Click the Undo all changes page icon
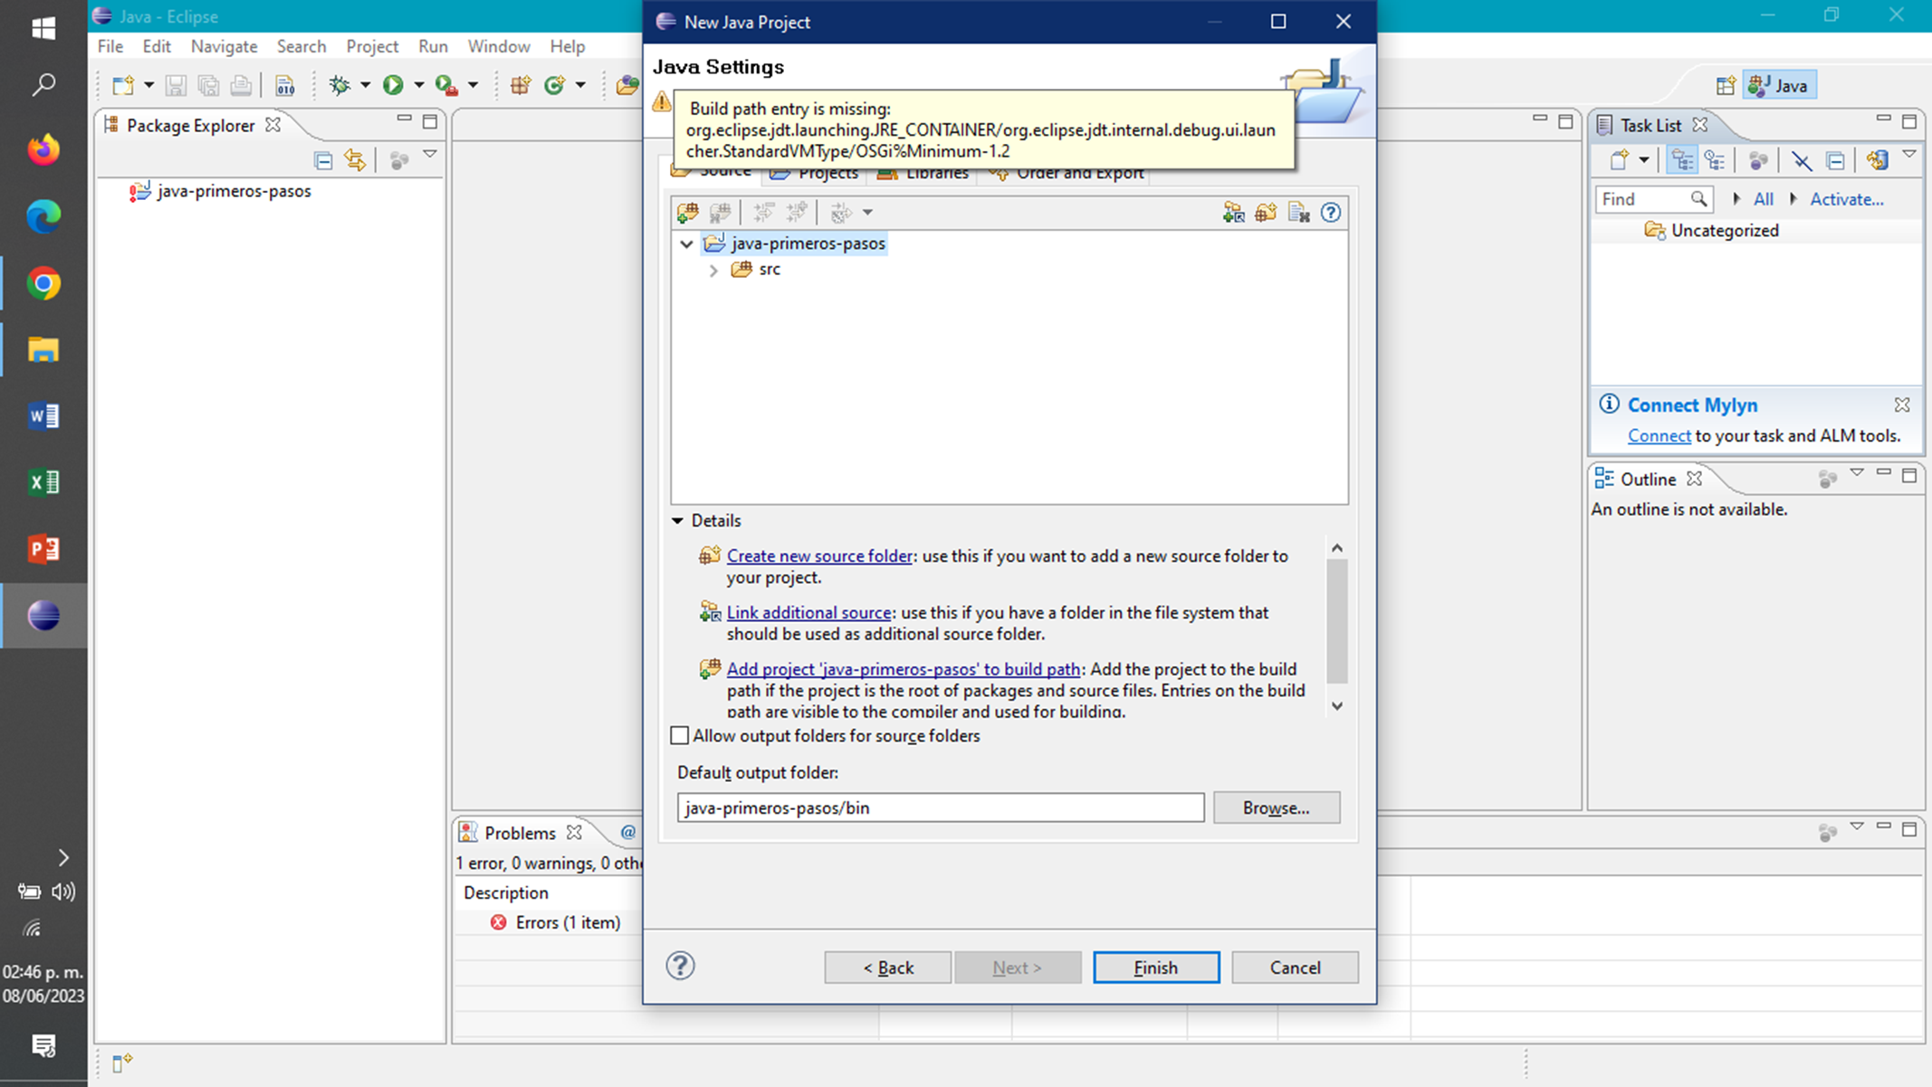Screen dimensions: 1932x1087 pyautogui.click(x=1299, y=213)
